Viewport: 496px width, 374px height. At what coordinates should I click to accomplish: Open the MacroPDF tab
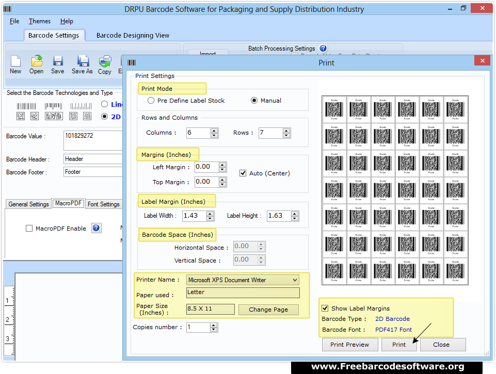(x=68, y=203)
